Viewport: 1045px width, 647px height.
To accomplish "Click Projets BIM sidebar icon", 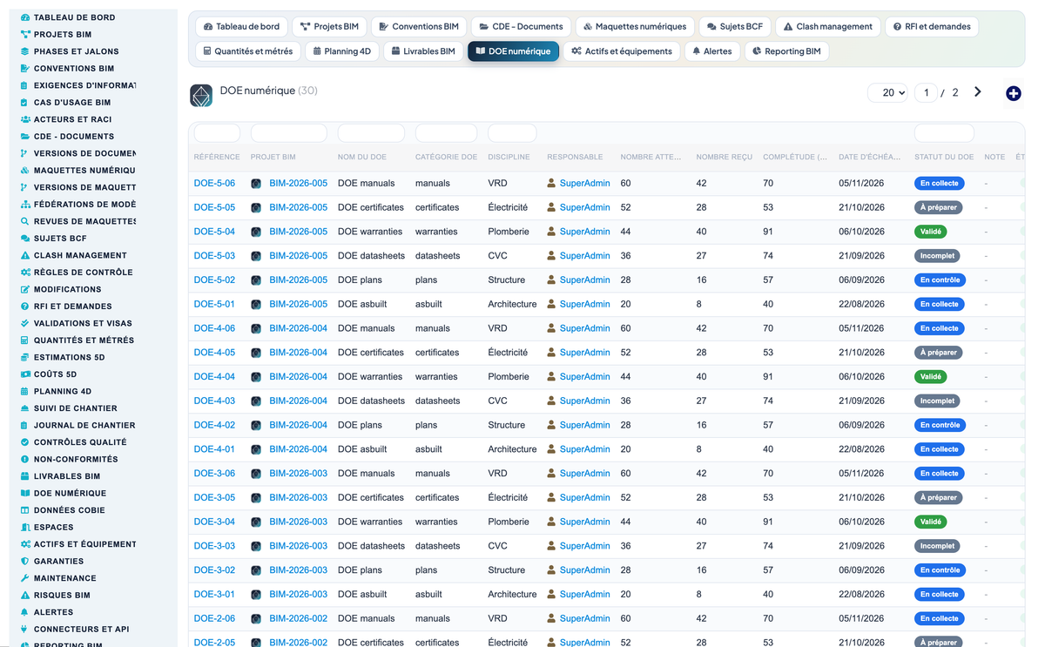I will tap(25, 35).
